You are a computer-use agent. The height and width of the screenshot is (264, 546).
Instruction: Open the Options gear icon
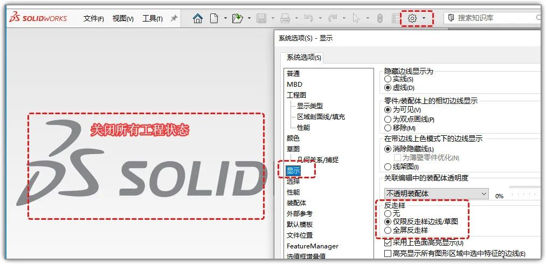[412, 18]
